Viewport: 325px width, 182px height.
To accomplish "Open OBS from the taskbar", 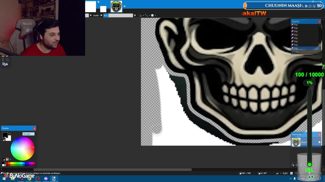I will (38, 179).
